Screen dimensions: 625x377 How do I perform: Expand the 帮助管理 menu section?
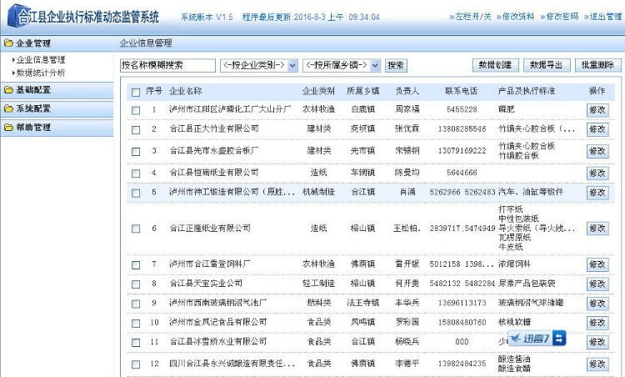click(57, 128)
